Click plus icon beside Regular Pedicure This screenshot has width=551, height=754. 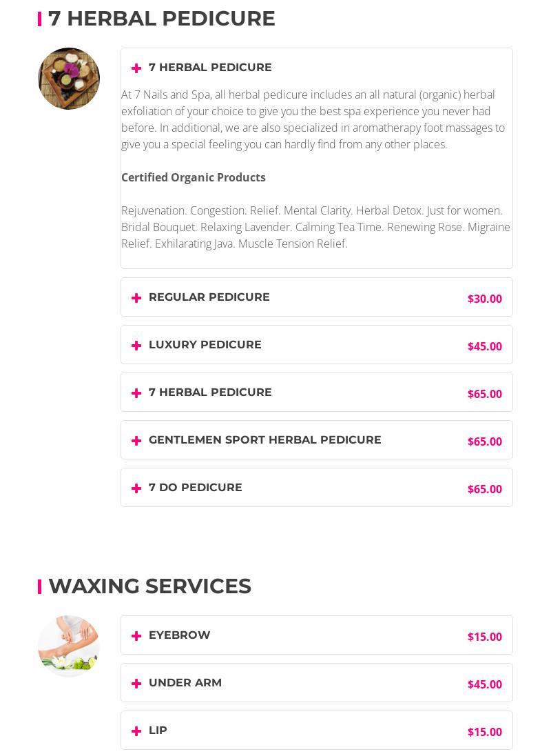coord(136,298)
